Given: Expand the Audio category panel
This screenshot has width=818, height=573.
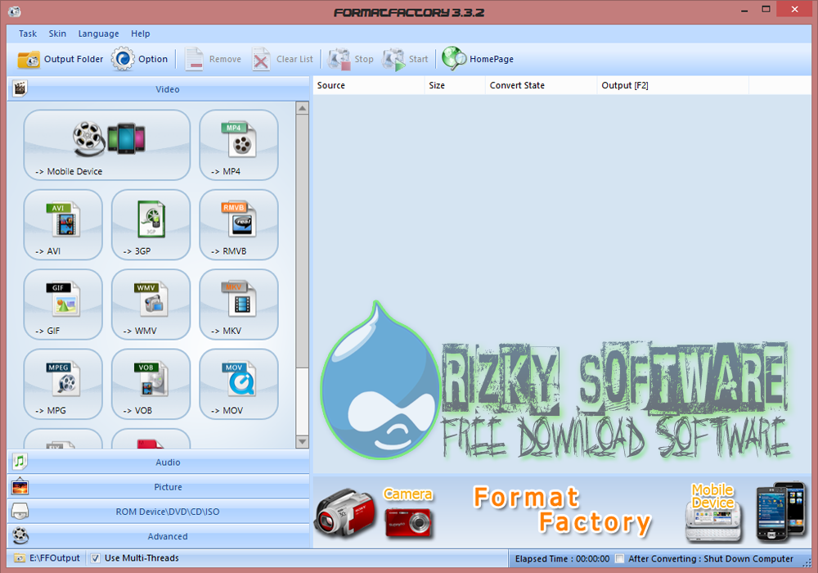Looking at the screenshot, I should (x=159, y=462).
